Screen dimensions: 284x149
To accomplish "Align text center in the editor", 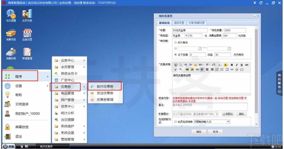I will 207,69.
